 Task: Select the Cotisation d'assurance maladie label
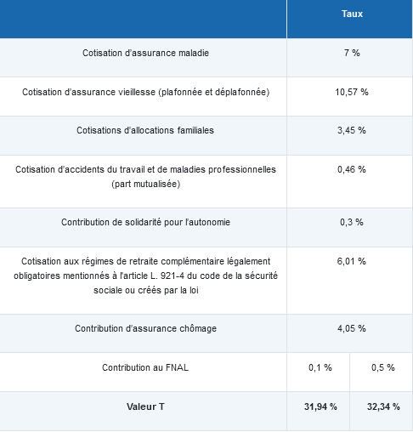[x=145, y=53]
